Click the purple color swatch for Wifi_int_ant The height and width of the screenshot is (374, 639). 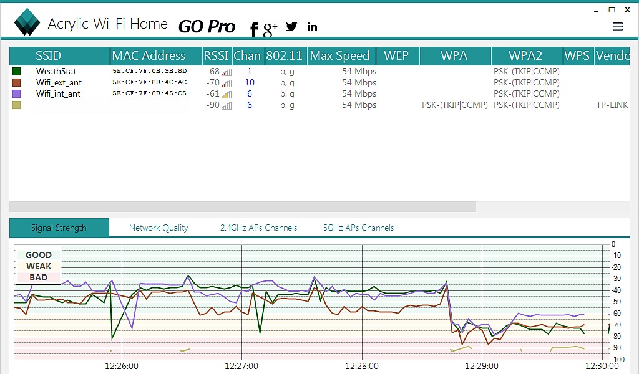pyautogui.click(x=17, y=93)
